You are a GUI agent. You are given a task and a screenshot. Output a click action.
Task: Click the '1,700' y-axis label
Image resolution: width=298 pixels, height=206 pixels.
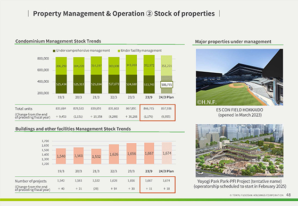(x=45, y=141)
